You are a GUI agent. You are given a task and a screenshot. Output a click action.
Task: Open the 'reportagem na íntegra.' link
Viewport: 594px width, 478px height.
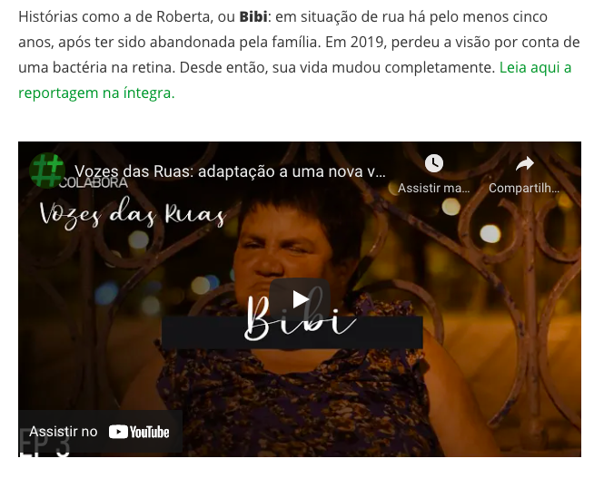coord(96,93)
